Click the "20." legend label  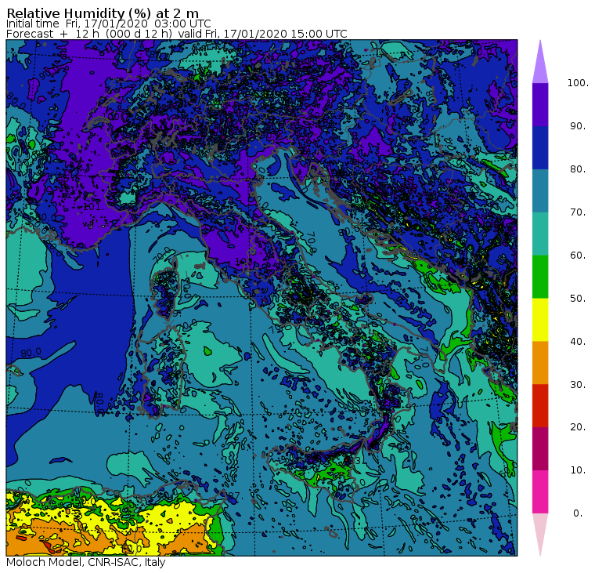tap(578, 427)
